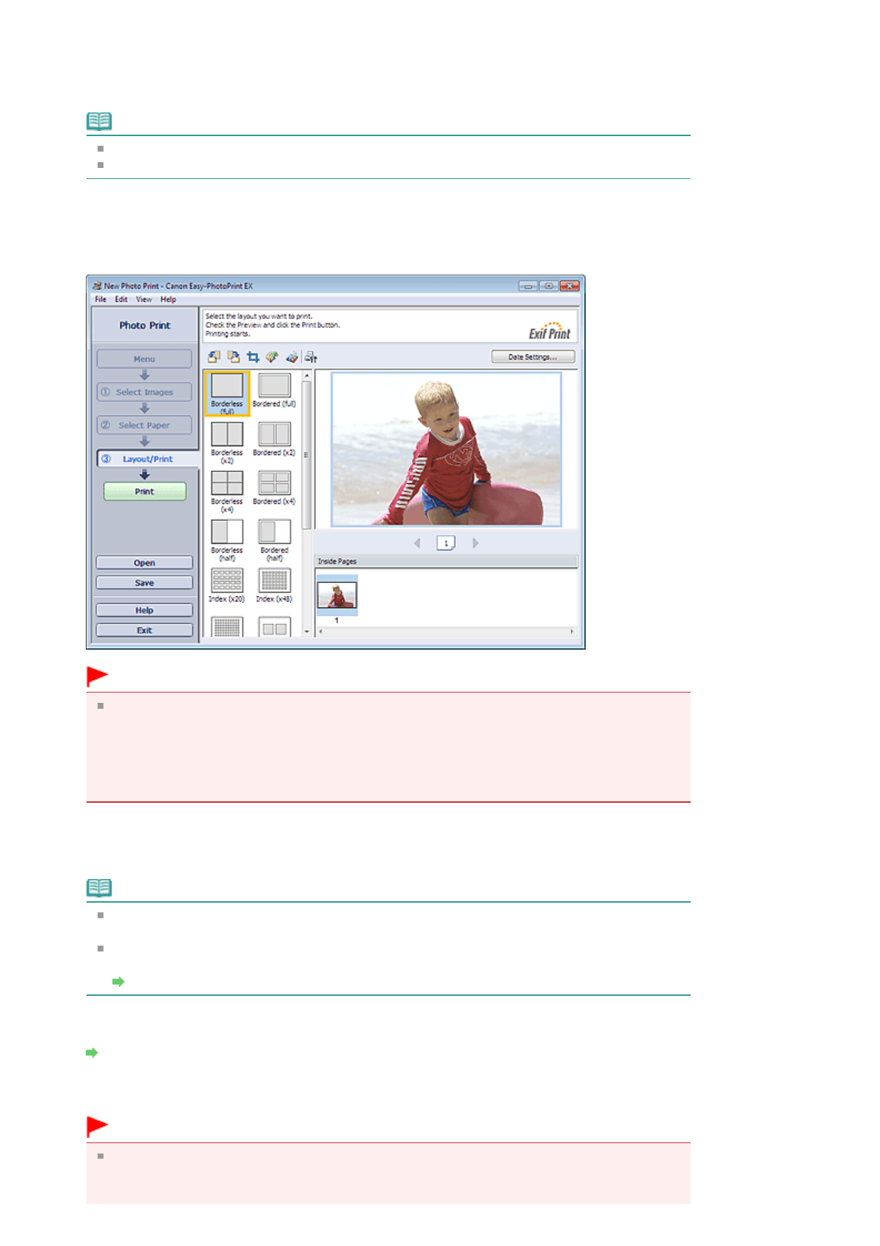The image size is (880, 1246).
Task: Select the crop (trimming) tool icon
Action: pyautogui.click(x=253, y=357)
